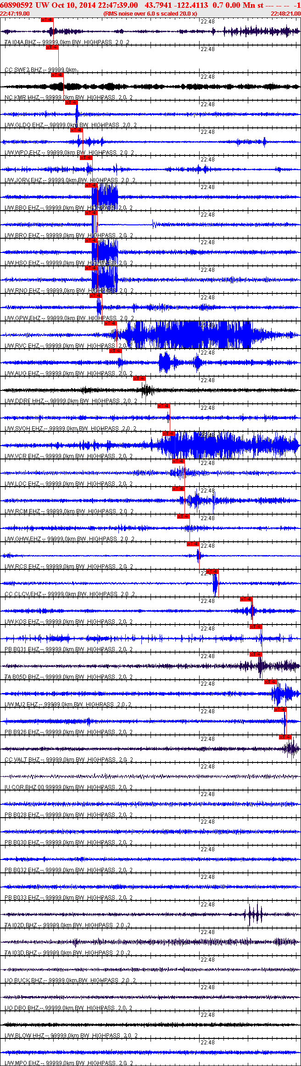Select the CC CLCV EHZ station label
Screen dimensions: 301x1066
pyautogui.click(x=23, y=594)
